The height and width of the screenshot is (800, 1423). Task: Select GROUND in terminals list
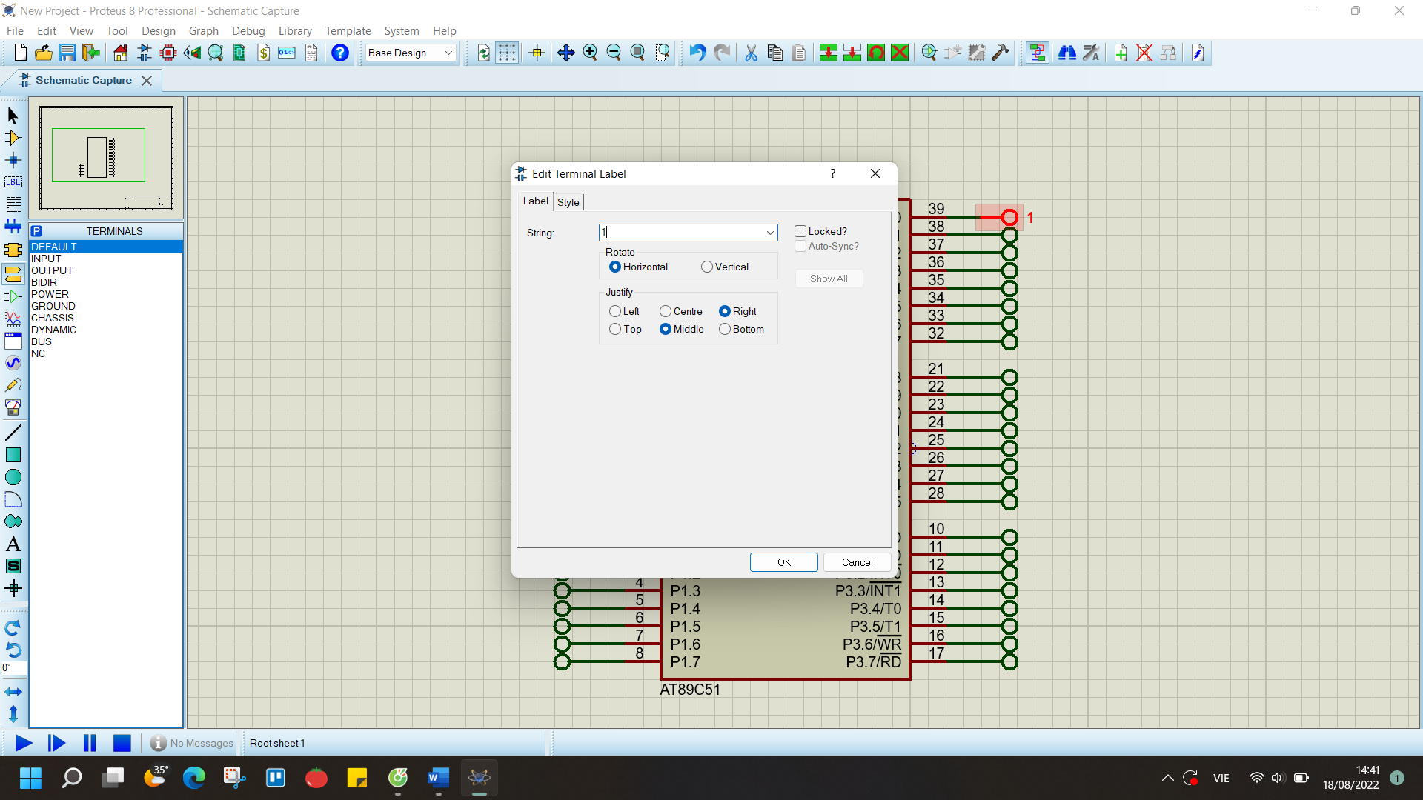click(x=53, y=306)
